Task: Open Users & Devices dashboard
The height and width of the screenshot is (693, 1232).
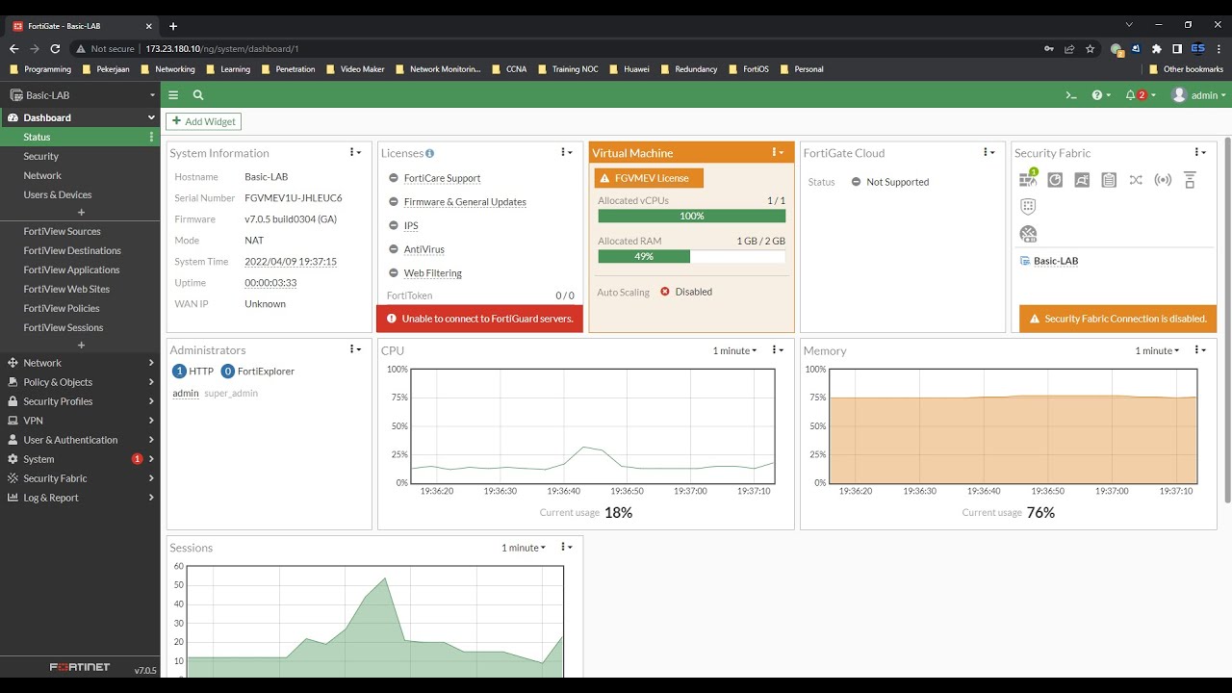Action: point(81,194)
